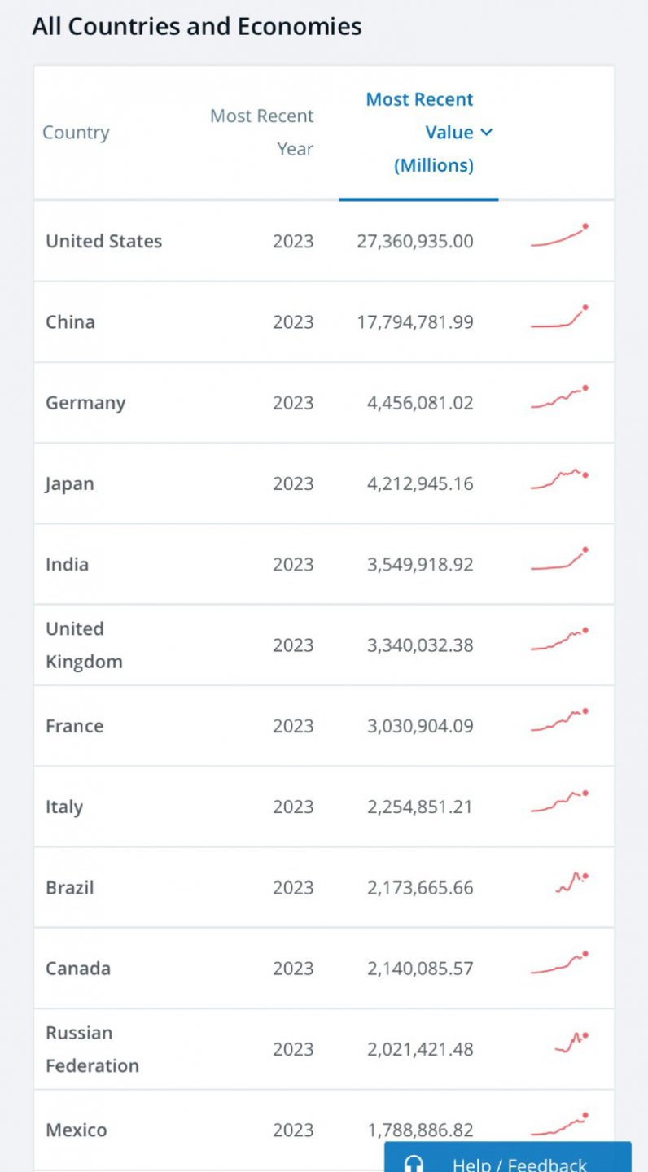Viewport: 648px width, 1172px height.
Task: Select the France country row link
Action: tap(74, 726)
